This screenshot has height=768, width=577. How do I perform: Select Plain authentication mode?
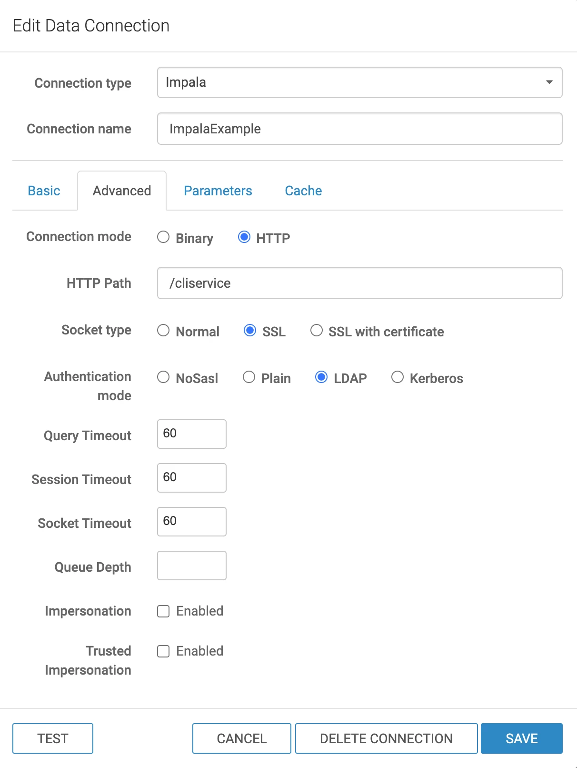coord(249,377)
